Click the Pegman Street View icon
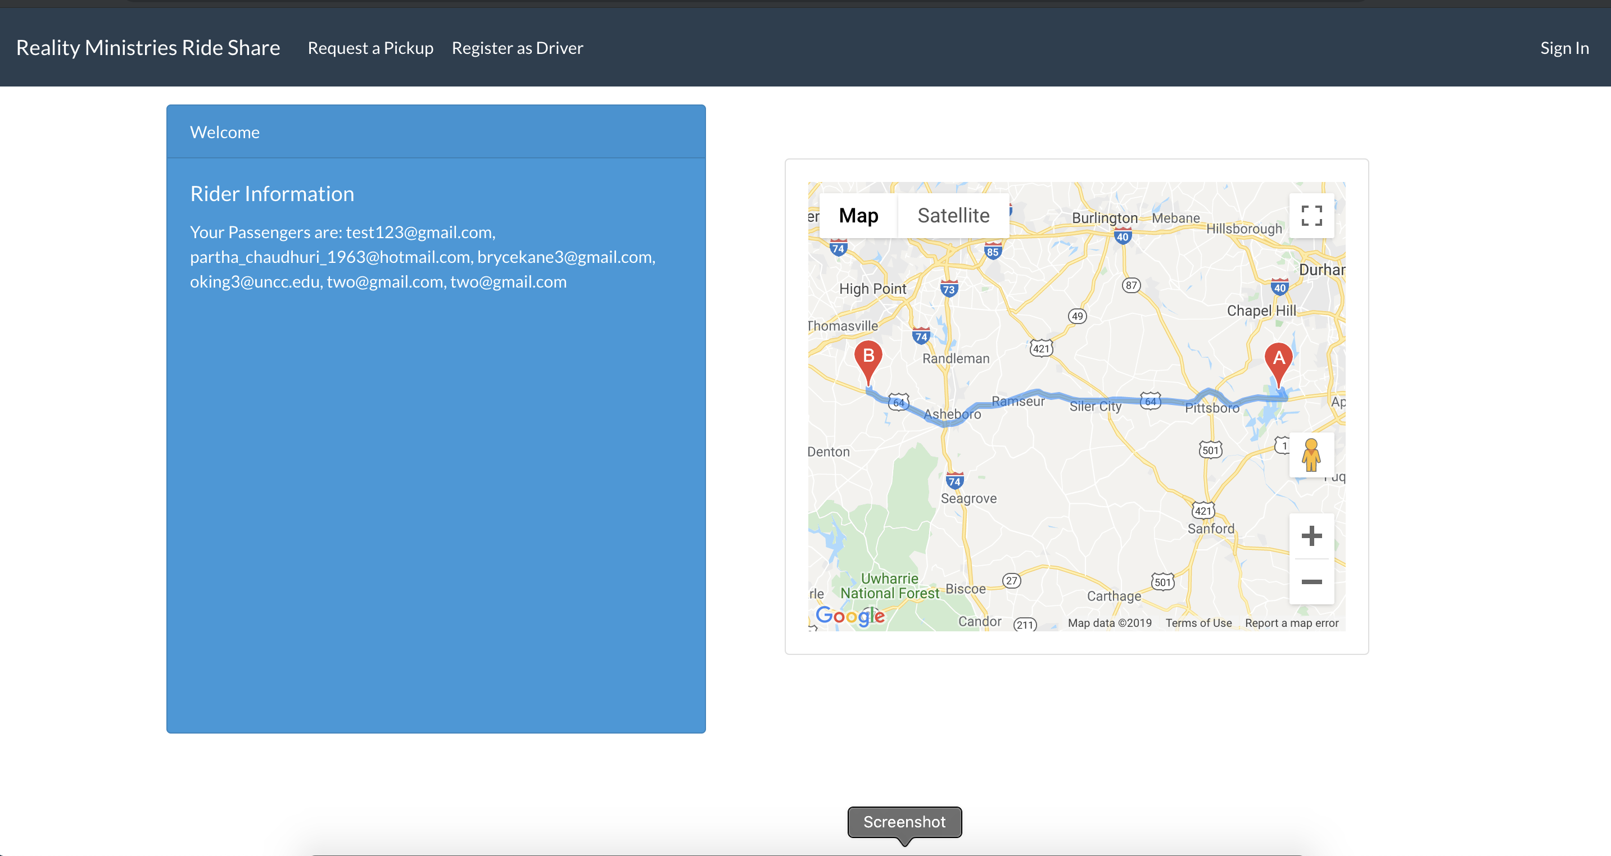1611x856 pixels. tap(1311, 455)
